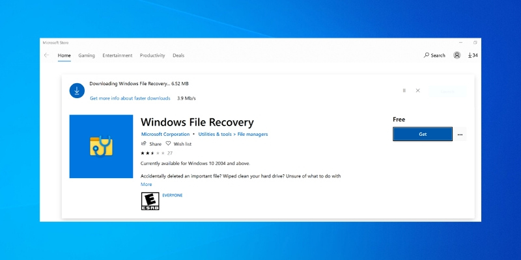Minimize the Microsoft Store window

(460, 43)
